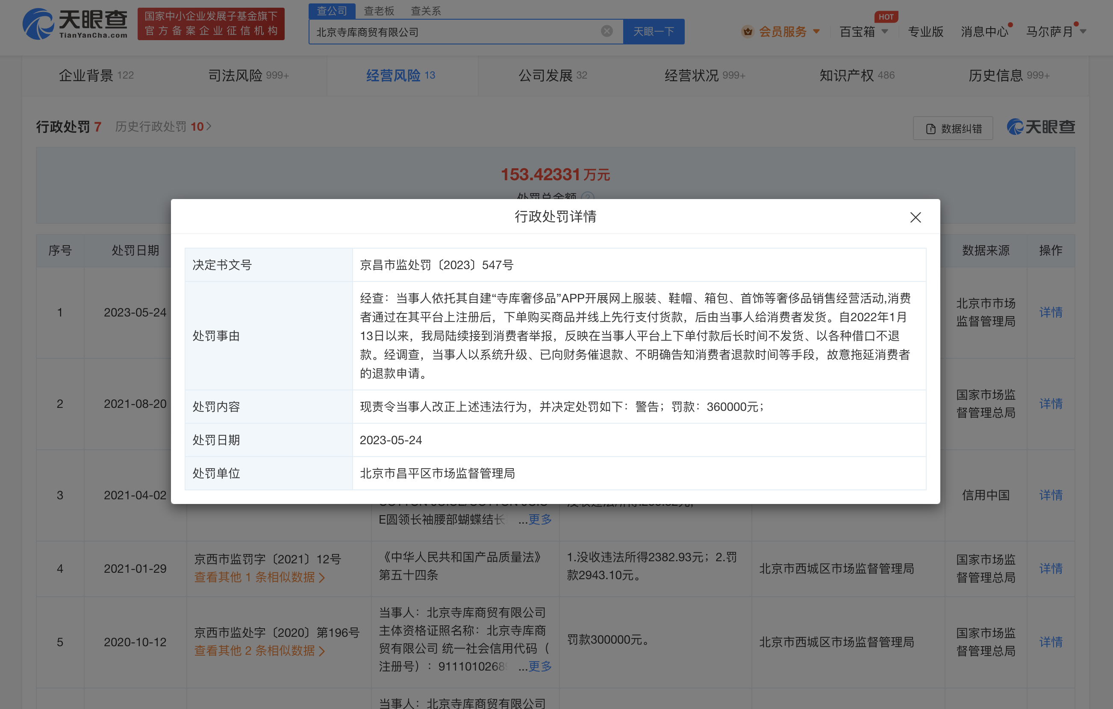Close the 行政处罚详情 dialog

[x=915, y=217]
